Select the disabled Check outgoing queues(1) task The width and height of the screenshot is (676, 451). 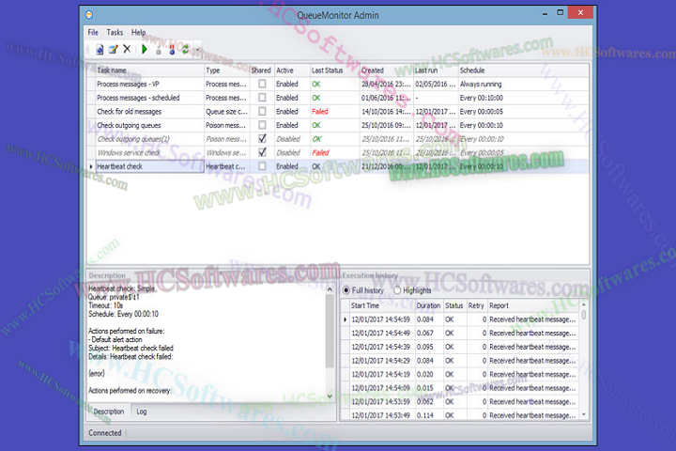click(338, 139)
